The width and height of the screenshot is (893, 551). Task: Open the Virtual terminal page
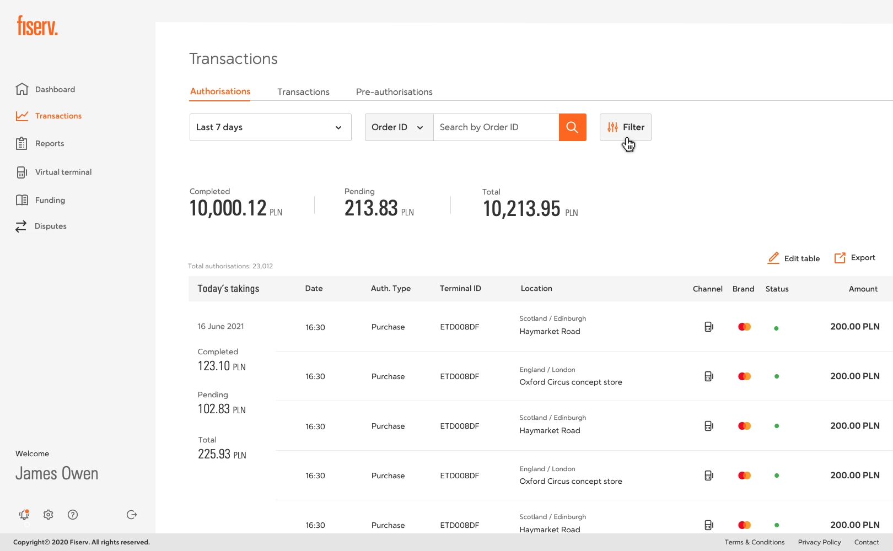pyautogui.click(x=21, y=172)
